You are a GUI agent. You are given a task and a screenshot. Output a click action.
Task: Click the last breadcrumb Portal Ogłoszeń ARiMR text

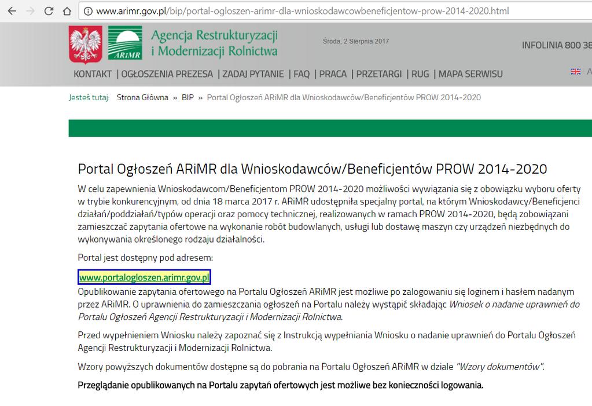coord(344,97)
